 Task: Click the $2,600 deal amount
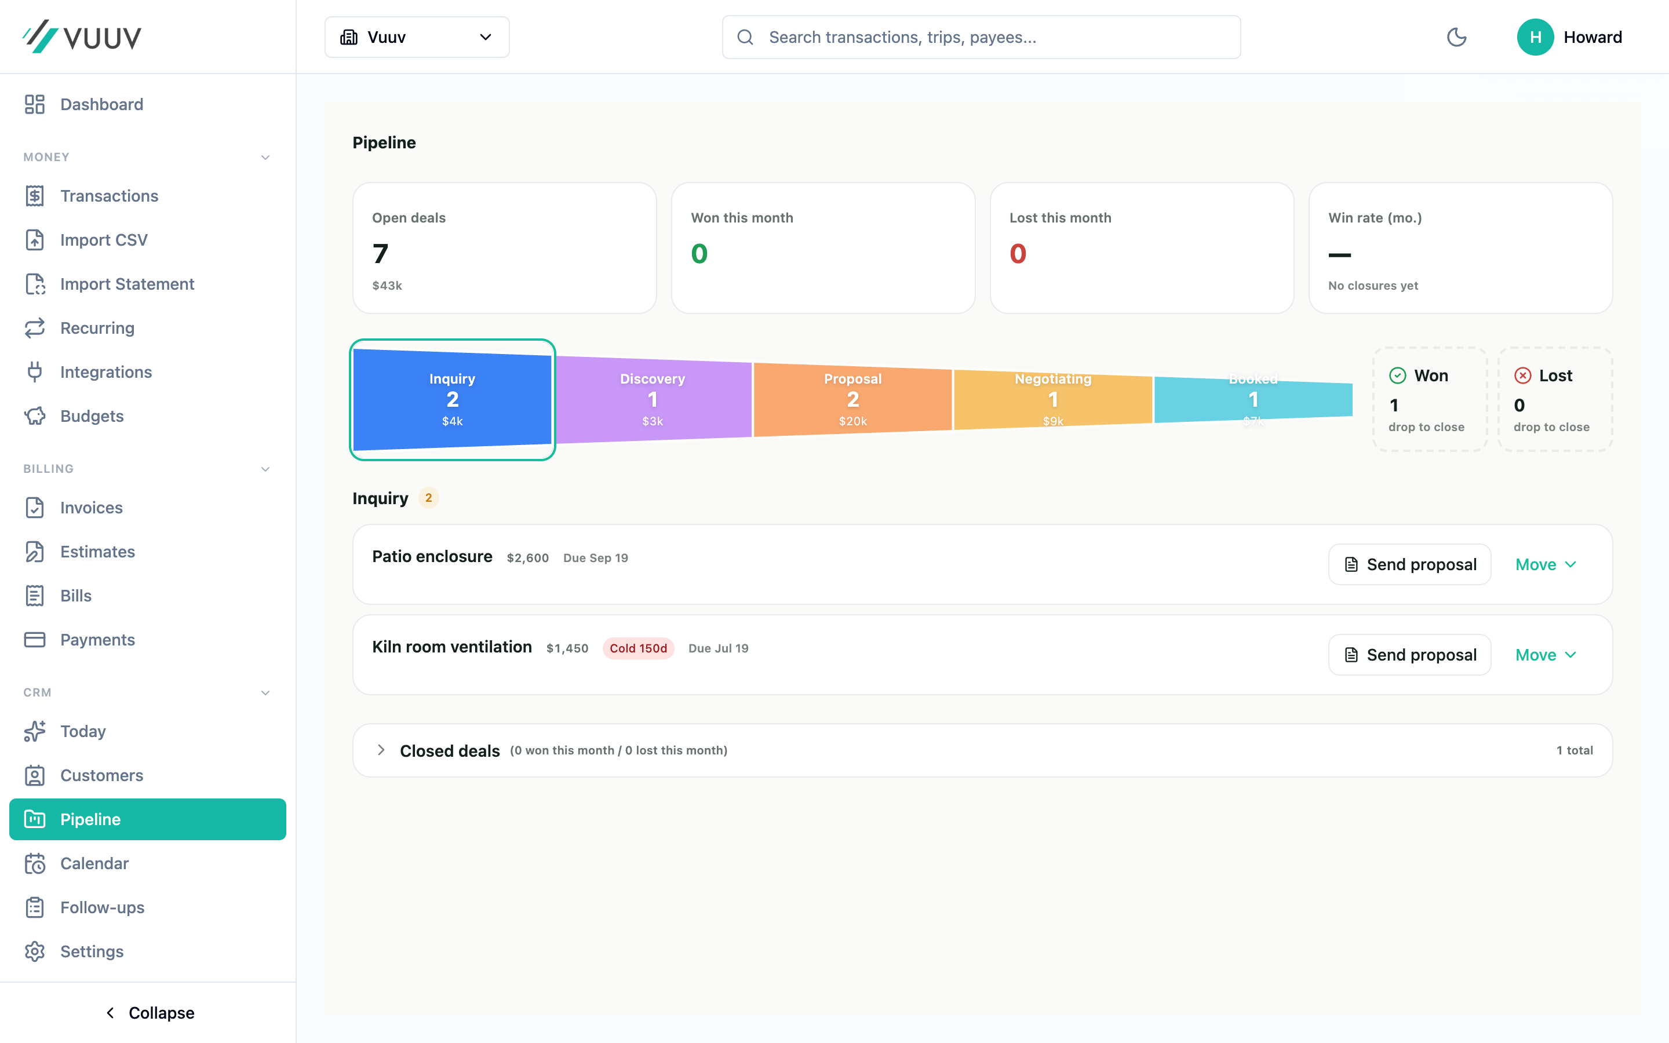(x=527, y=558)
